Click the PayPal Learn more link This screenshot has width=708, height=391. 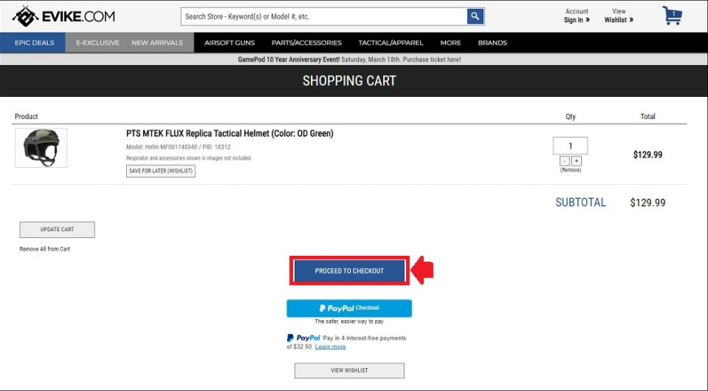[x=330, y=347]
